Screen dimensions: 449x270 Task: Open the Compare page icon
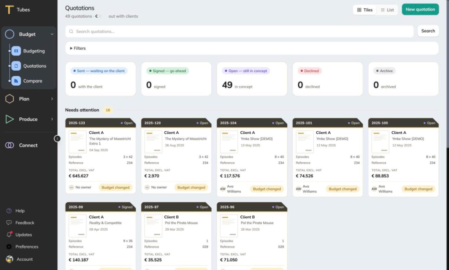16,81
